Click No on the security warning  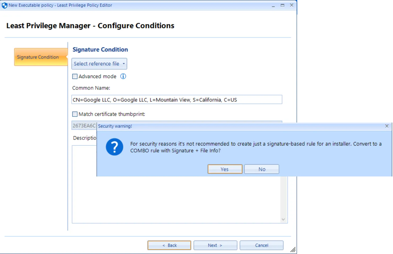click(x=261, y=169)
